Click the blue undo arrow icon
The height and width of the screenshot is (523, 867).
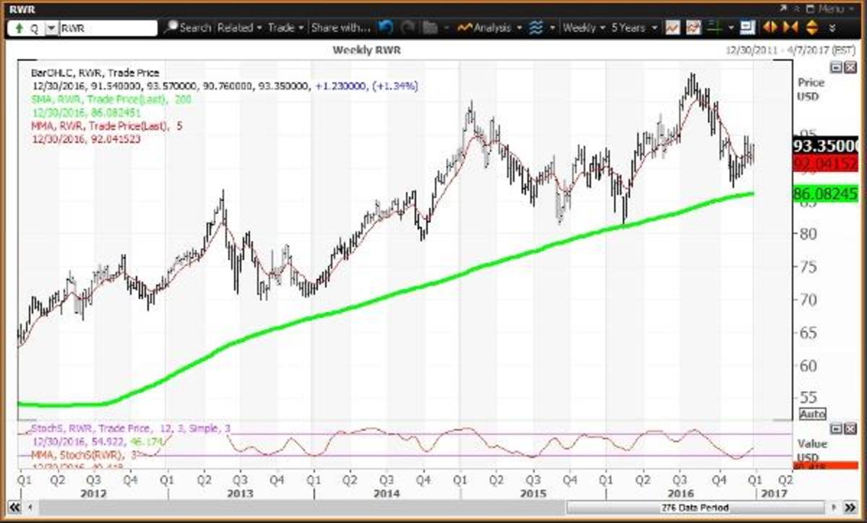(x=385, y=27)
